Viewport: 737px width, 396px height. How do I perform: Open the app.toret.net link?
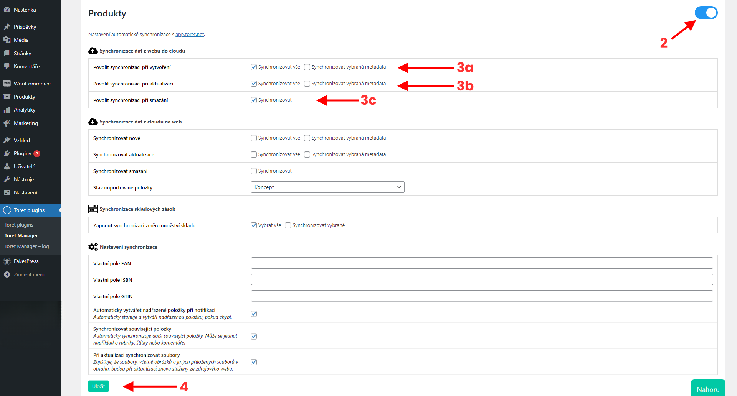tap(190, 34)
